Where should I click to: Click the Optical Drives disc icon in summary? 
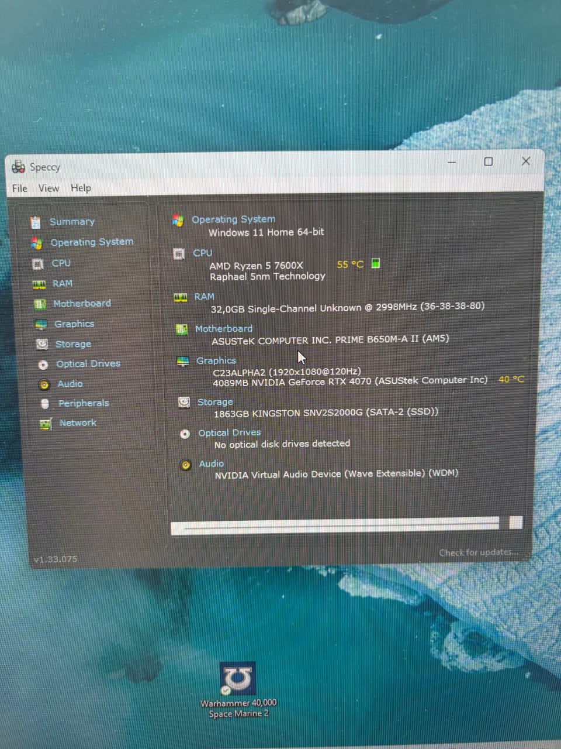click(x=185, y=434)
